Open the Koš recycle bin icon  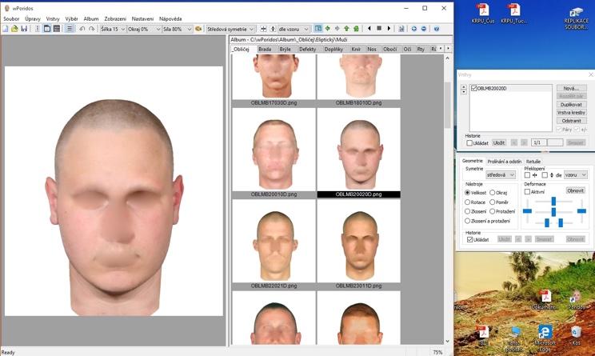click(x=576, y=335)
